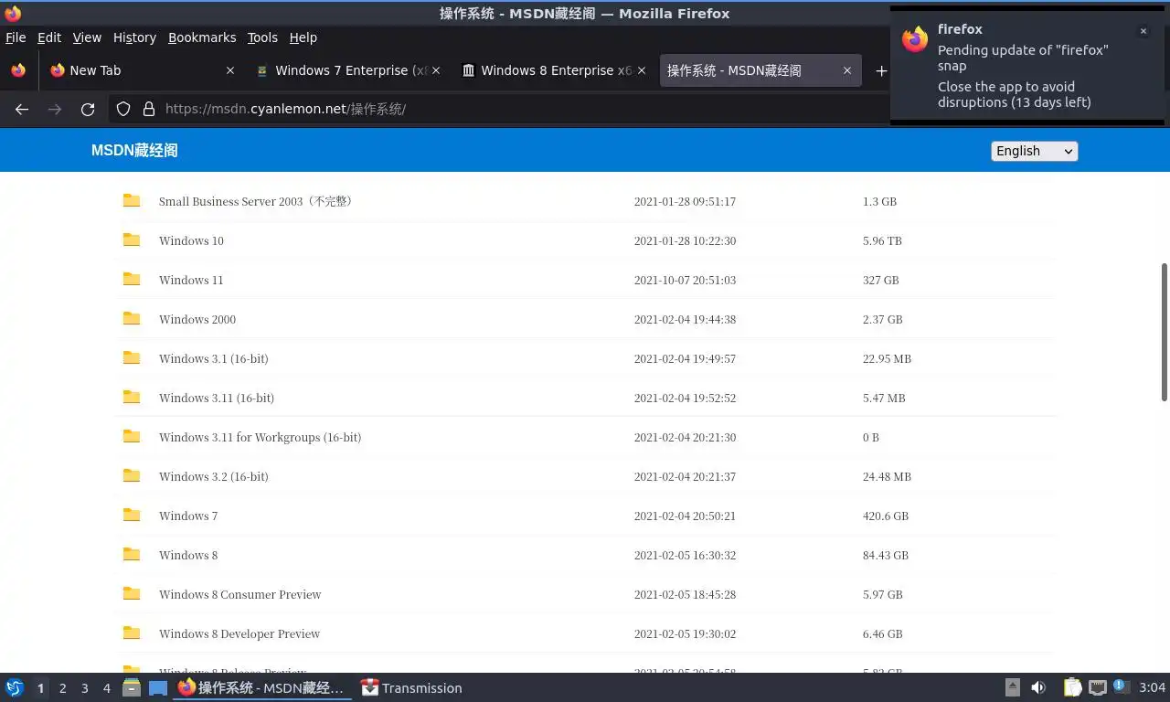This screenshot has width=1170, height=702.
Task: Click the Windows 7 folder icon
Action: [x=132, y=515]
